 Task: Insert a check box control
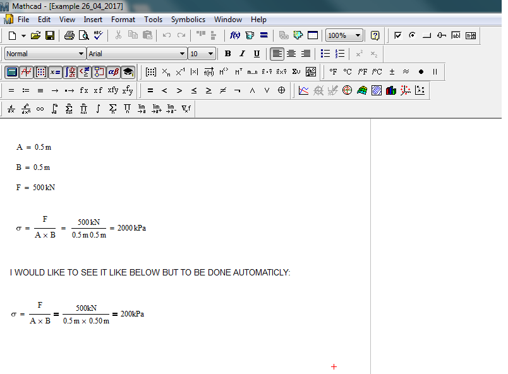(398, 35)
